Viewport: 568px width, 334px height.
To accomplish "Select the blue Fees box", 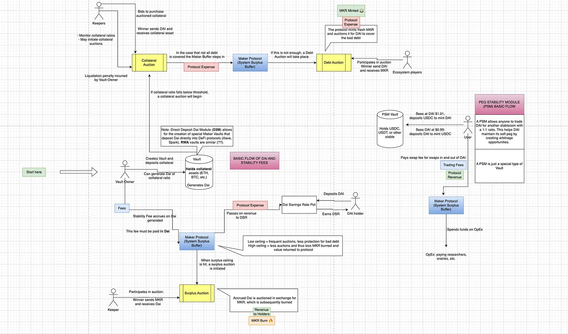I will 122,208.
